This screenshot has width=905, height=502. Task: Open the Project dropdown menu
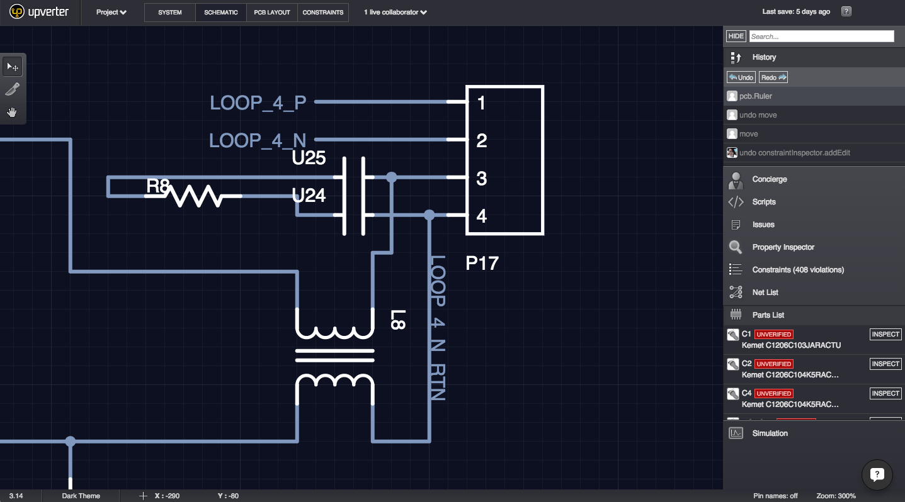[x=110, y=12]
